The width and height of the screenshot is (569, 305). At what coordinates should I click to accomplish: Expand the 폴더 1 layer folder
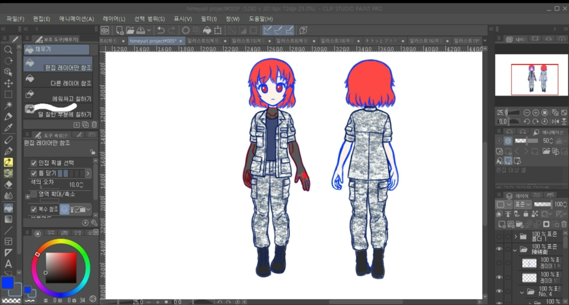pyautogui.click(x=515, y=237)
